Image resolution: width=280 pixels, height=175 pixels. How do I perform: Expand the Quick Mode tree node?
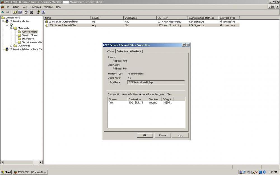pyautogui.click(x=11, y=46)
